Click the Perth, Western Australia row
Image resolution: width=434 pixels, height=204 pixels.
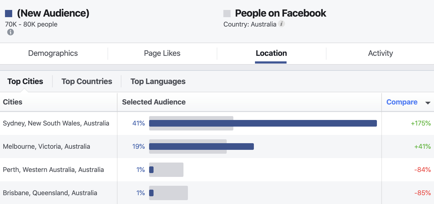click(x=217, y=170)
